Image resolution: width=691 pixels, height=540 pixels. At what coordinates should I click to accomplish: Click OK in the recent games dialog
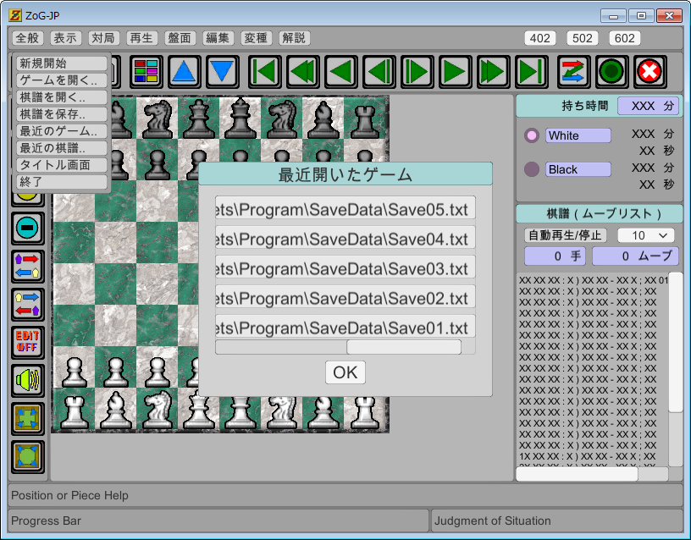[x=345, y=372]
